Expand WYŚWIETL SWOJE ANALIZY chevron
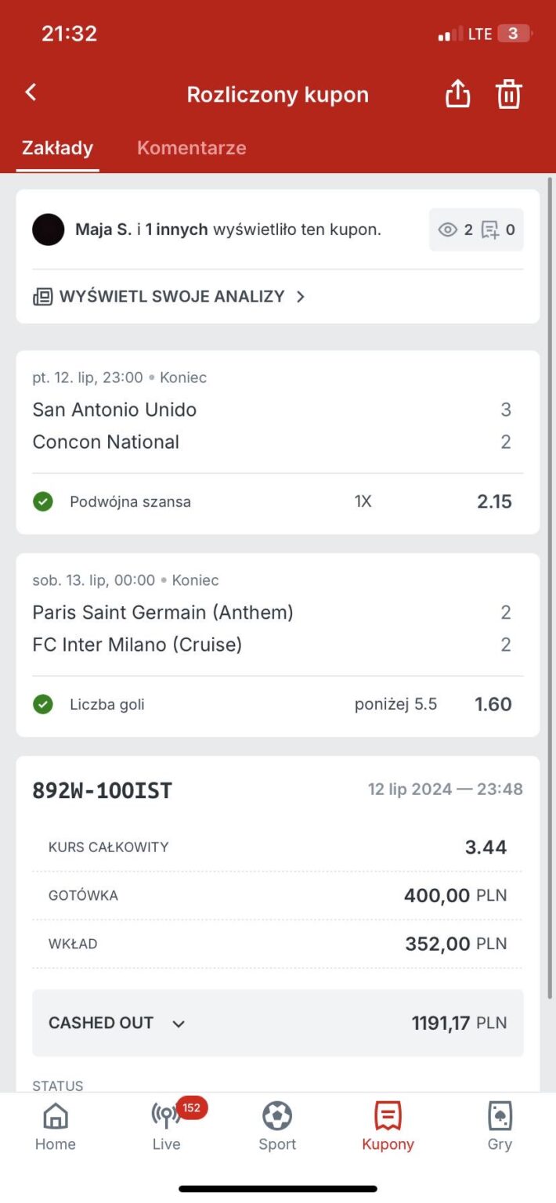 (x=301, y=297)
